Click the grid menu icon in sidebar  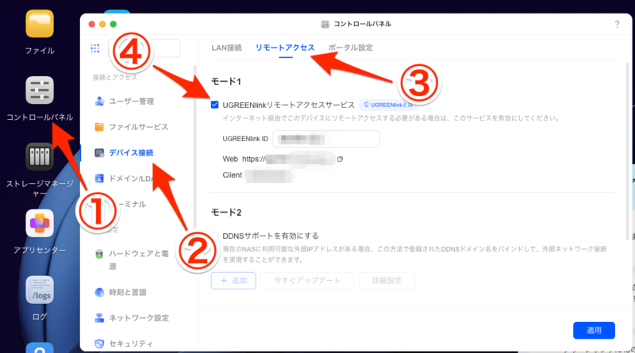96,48
